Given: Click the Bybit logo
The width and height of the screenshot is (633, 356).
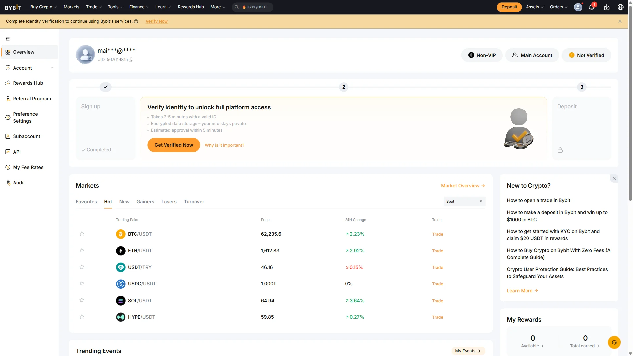Looking at the screenshot, I should tap(13, 7).
